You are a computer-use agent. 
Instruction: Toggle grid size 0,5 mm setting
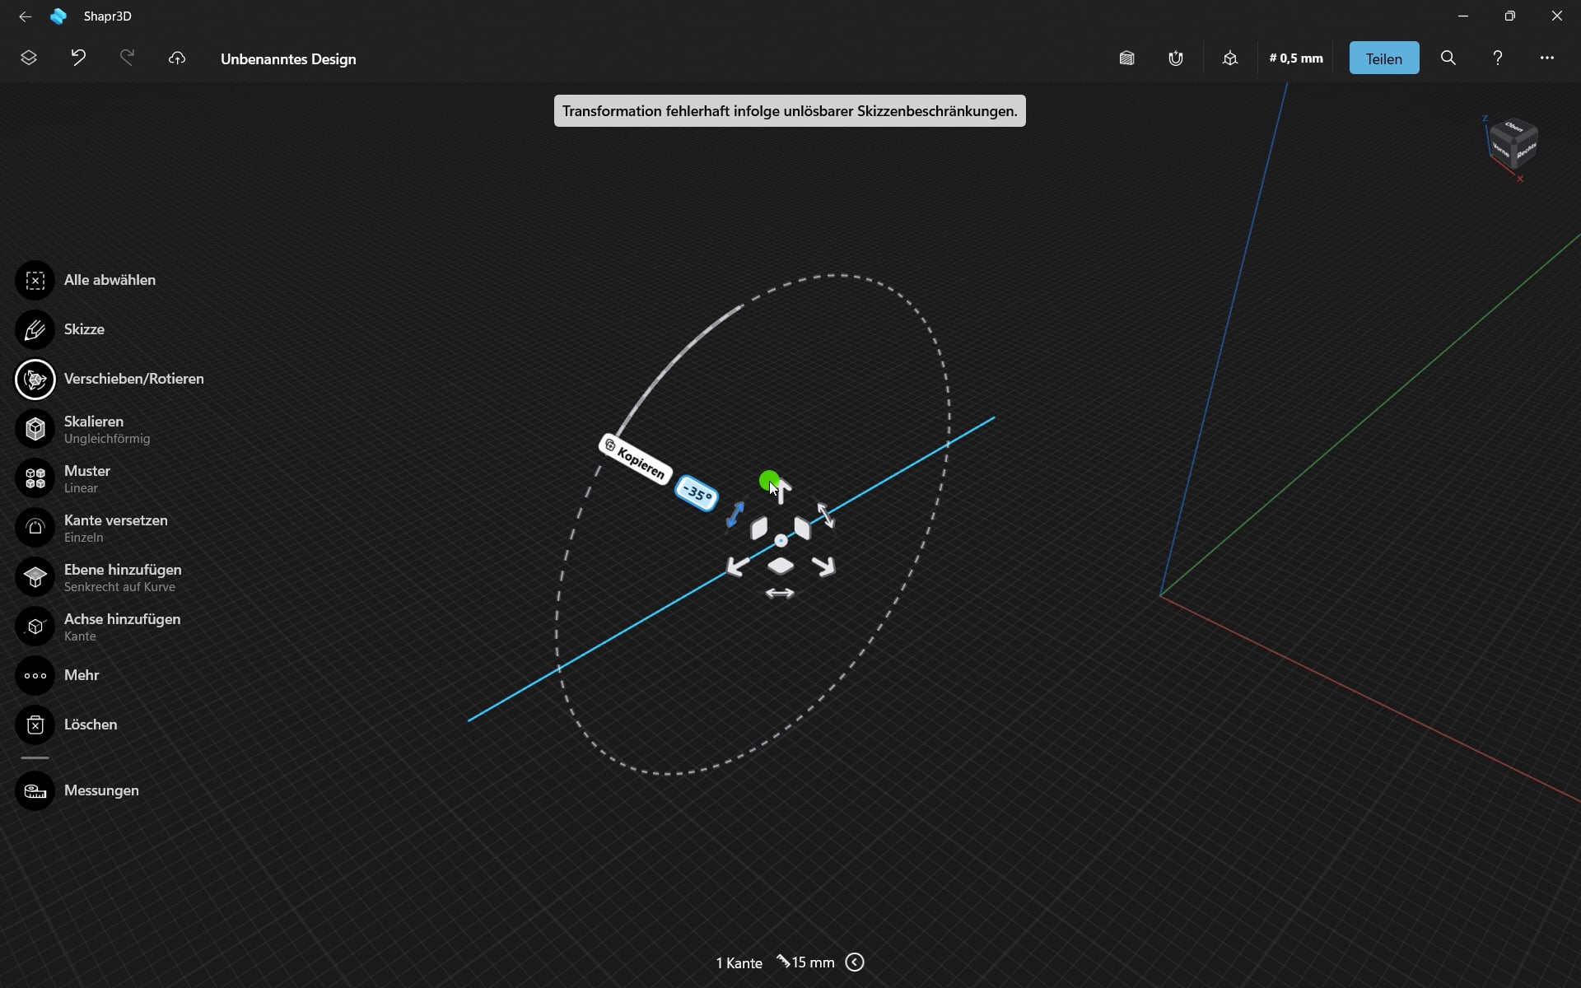(x=1296, y=58)
